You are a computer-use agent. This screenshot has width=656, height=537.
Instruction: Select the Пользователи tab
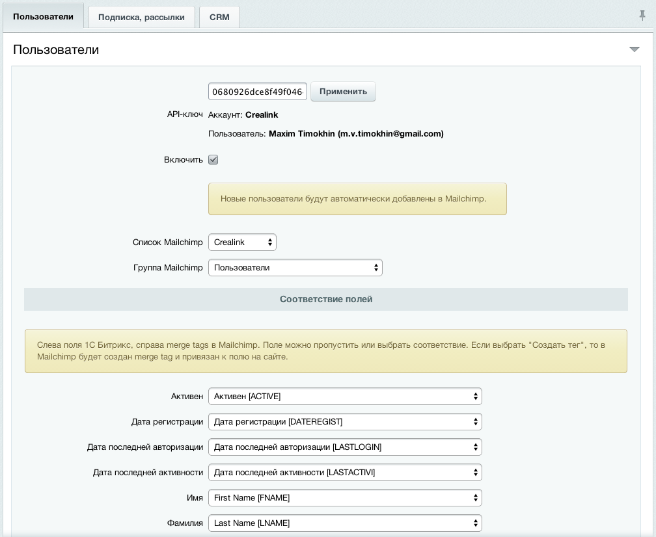43,16
